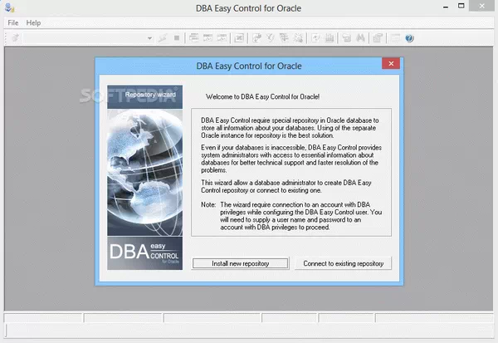Viewport: 498px width, 343px height.
Task: Click the lightning bolt connect icon
Action: click(164, 38)
